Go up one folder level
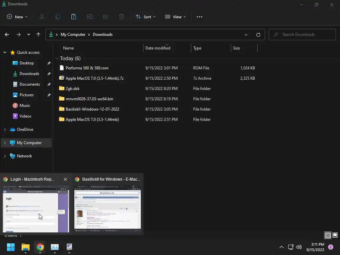 [39, 35]
